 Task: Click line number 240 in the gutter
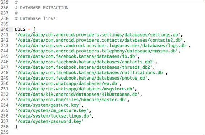click(5, 29)
